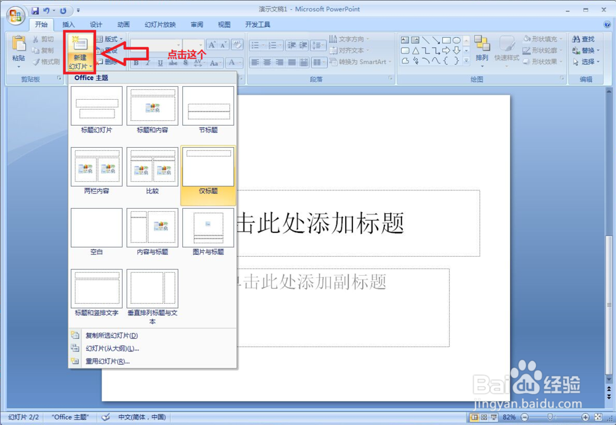Toggle center text alignment
This screenshot has width=616, height=425.
pyautogui.click(x=266, y=62)
